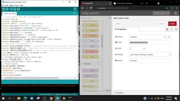This screenshot has height=101, width=180.
Task: Toggle the Enabled button at dialog bottom
Action: [x=119, y=93]
